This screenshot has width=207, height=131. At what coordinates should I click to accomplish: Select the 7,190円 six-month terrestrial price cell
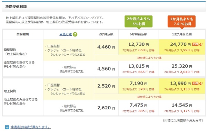[139, 86]
